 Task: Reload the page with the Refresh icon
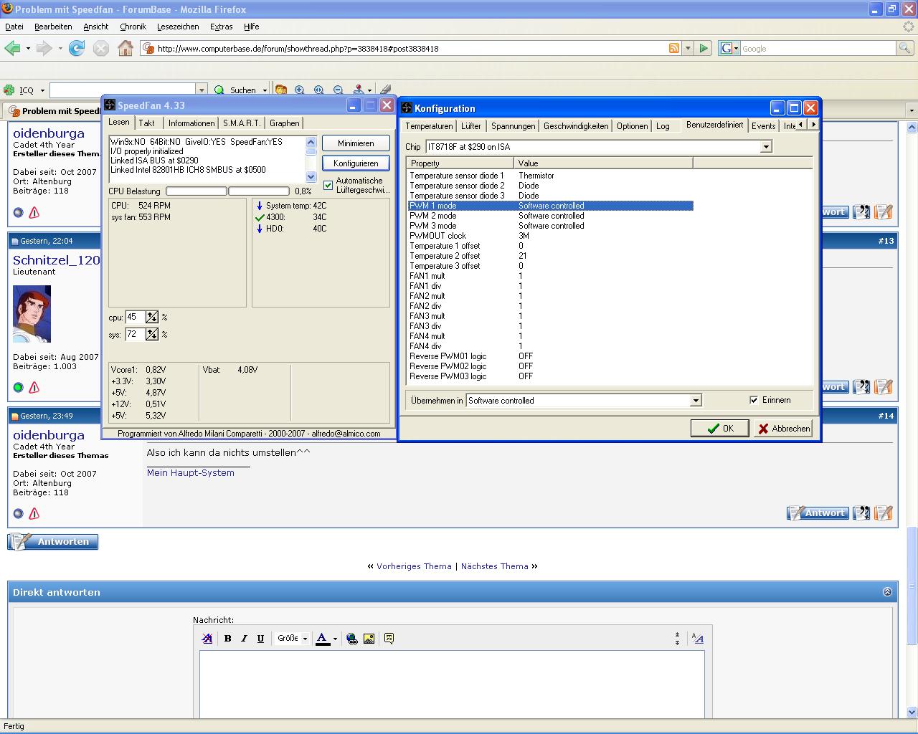pyautogui.click(x=77, y=48)
